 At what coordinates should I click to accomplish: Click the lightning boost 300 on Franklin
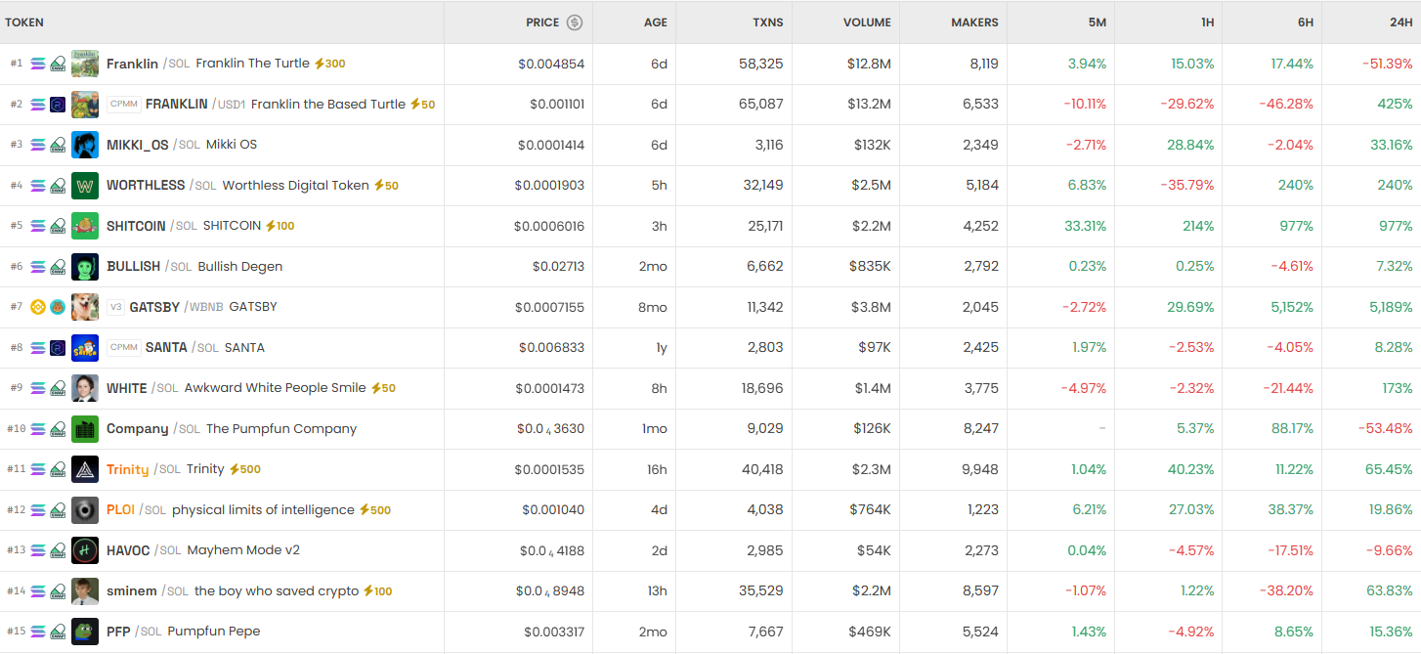point(329,64)
